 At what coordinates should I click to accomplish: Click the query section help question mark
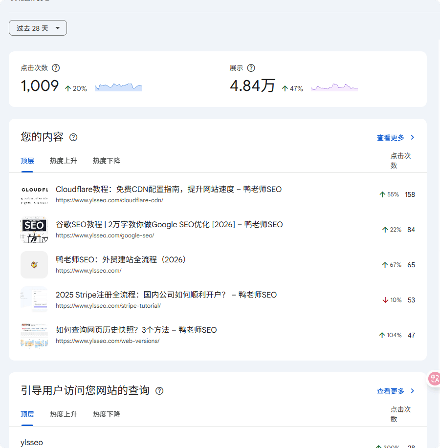click(159, 390)
